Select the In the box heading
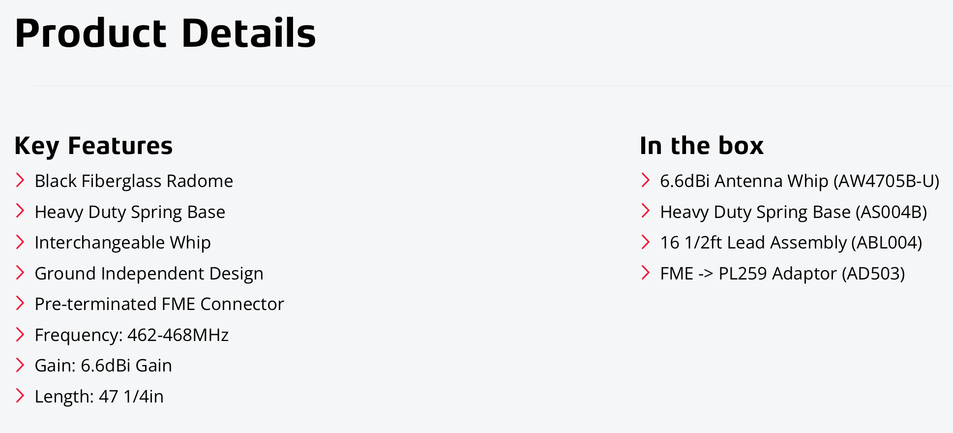The image size is (953, 433). coord(702,146)
